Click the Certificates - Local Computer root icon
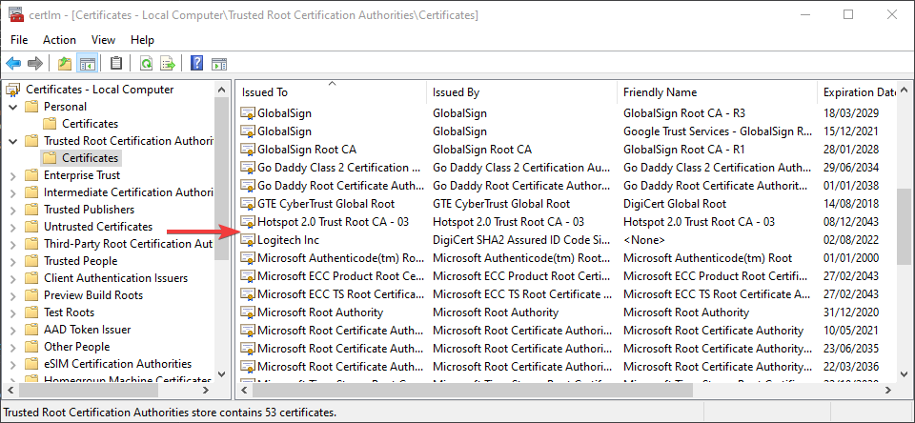 point(12,90)
